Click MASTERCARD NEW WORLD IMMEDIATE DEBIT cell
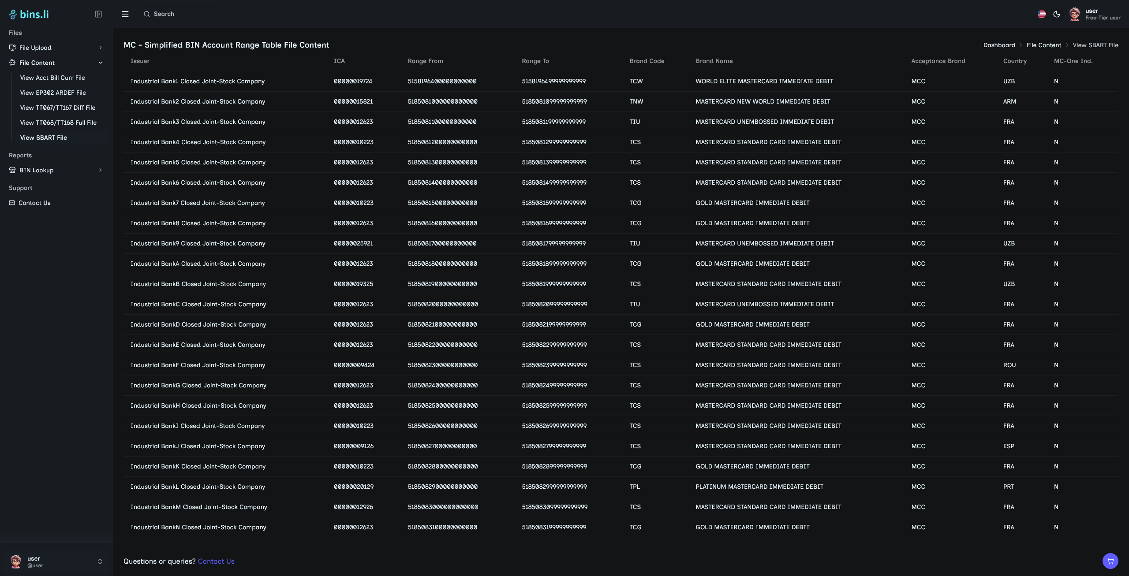The height and width of the screenshot is (576, 1129). (763, 101)
